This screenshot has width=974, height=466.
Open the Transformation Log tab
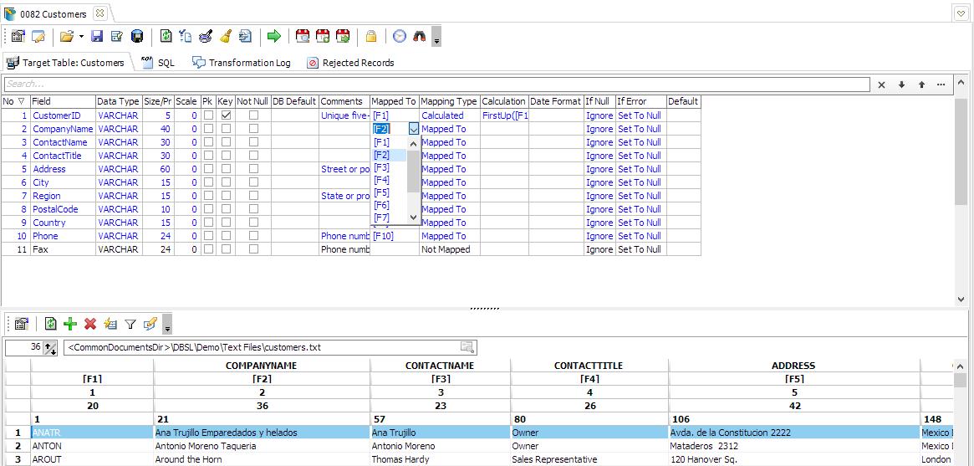(x=242, y=63)
